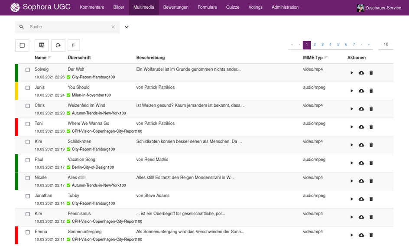Open Zuschauer-Service user menu
Viewport: 409px width, 251px height.
click(379, 8)
